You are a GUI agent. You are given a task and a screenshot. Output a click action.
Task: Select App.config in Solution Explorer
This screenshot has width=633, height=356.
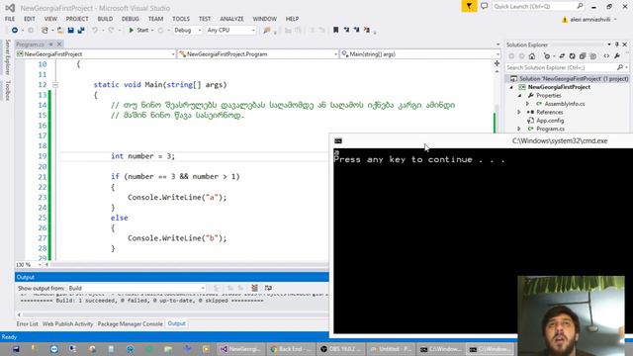click(550, 121)
